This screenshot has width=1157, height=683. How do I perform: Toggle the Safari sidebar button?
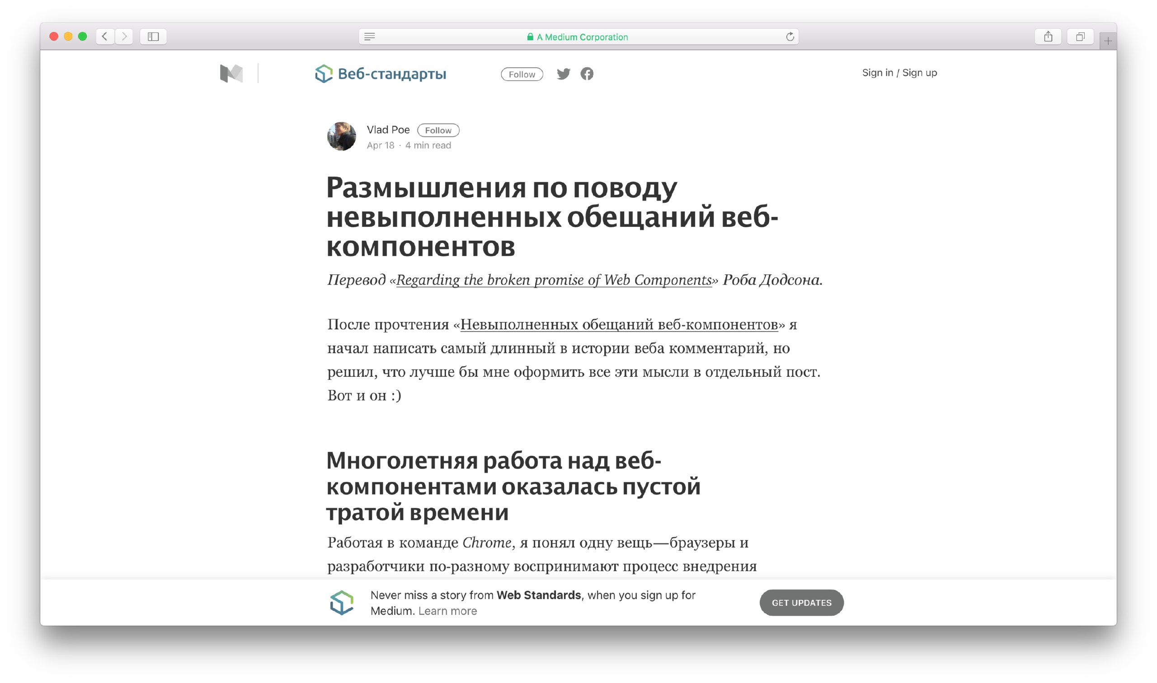pos(153,36)
